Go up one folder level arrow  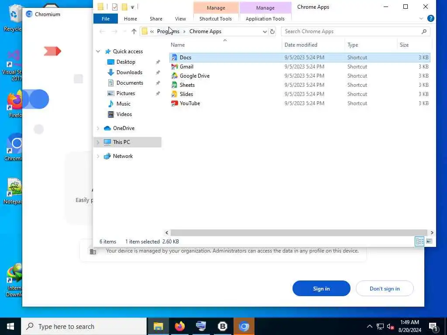(134, 31)
